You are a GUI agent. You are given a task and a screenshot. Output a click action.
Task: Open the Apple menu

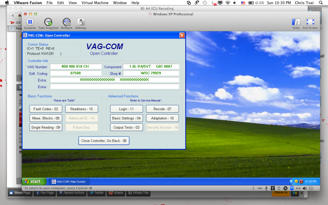click(7, 3)
